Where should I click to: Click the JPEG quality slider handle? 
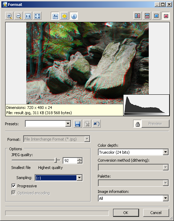pyautogui.click(x=56, y=160)
